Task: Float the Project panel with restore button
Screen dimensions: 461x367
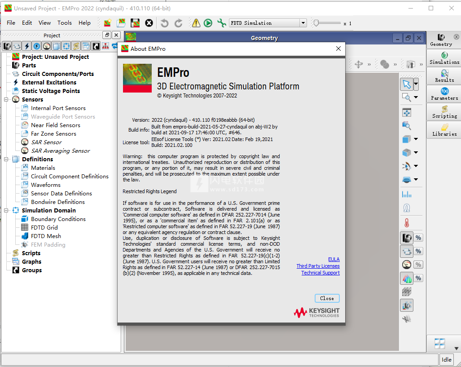Action: click(107, 35)
